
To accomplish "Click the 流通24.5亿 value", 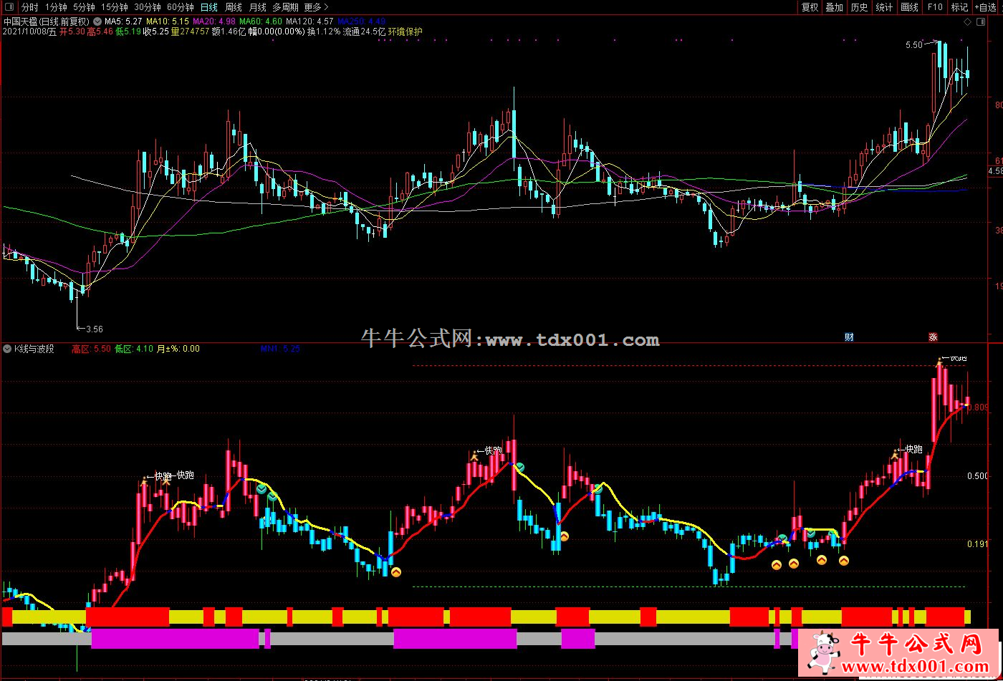I will pyautogui.click(x=364, y=32).
